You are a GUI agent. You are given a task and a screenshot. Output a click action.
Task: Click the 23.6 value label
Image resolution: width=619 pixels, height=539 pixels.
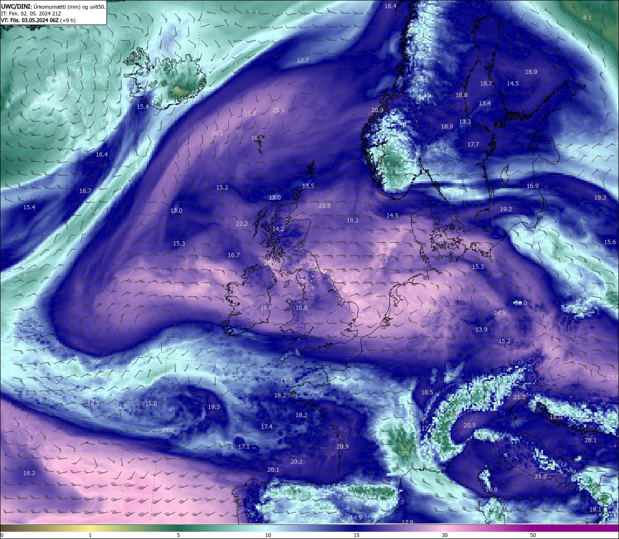(x=324, y=206)
